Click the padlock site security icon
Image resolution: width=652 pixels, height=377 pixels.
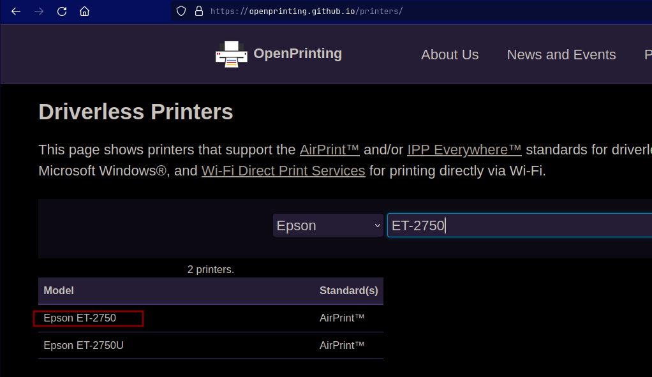[199, 11]
